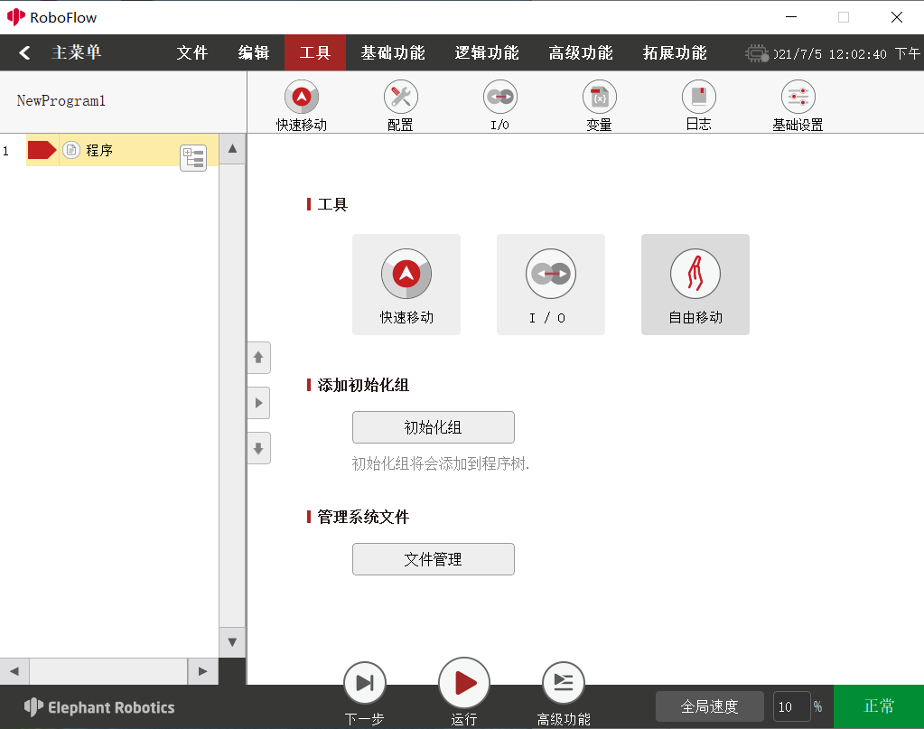Image resolution: width=924 pixels, height=729 pixels.
Task: Click the speed percentage input field
Action: point(791,706)
